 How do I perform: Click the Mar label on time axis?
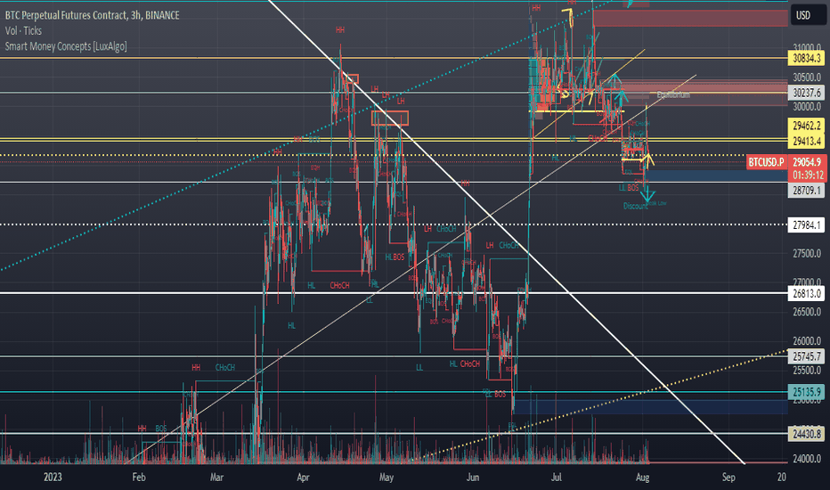[216, 478]
